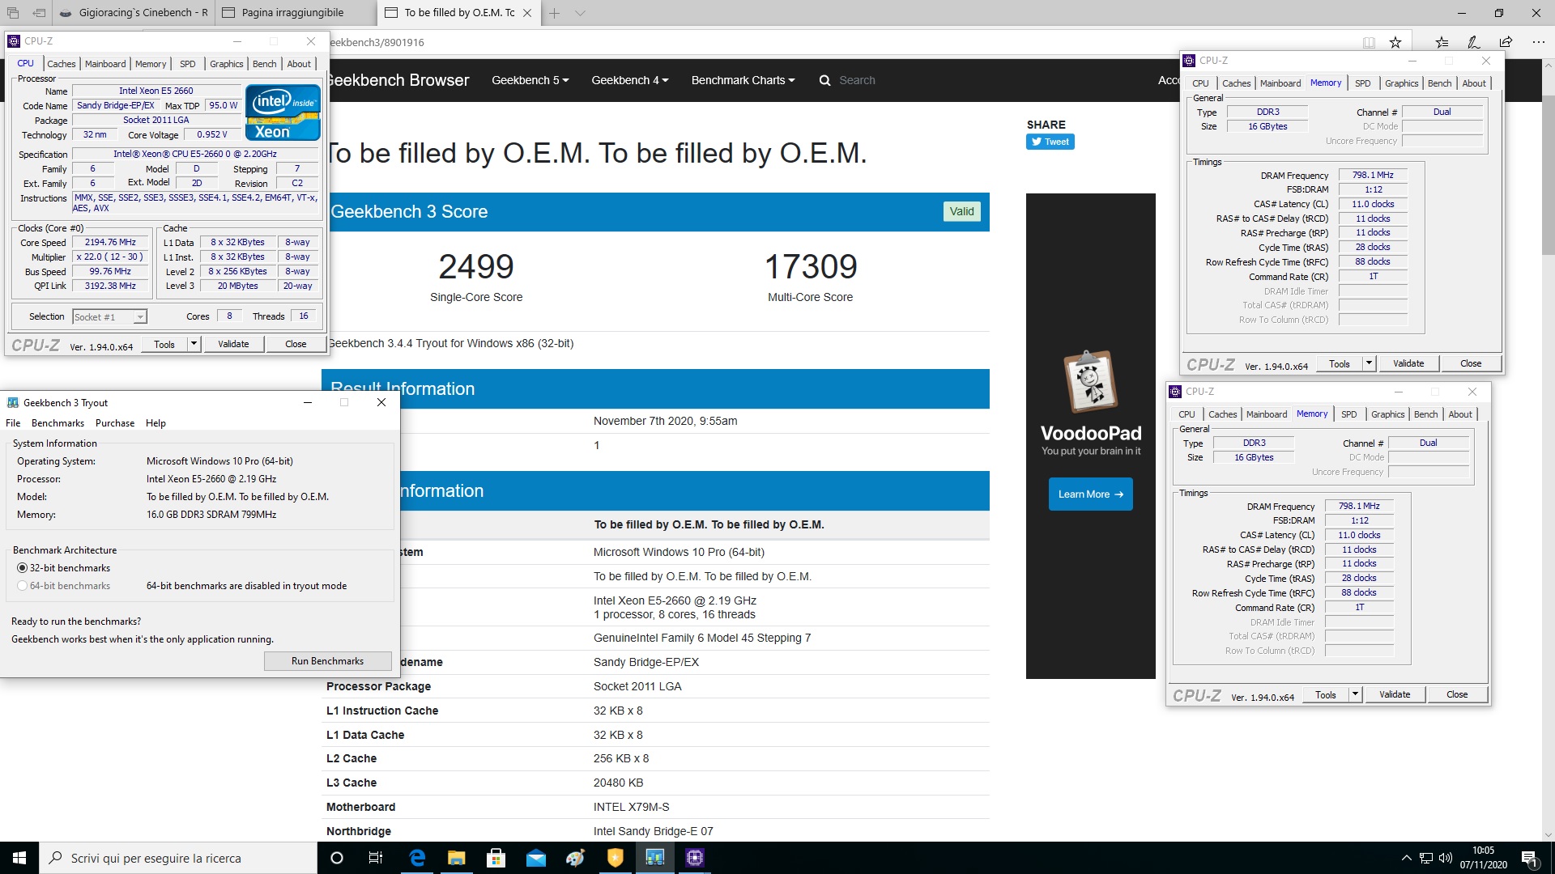1555x874 pixels.
Task: Click Run Benchmarks button
Action: pyautogui.click(x=327, y=661)
